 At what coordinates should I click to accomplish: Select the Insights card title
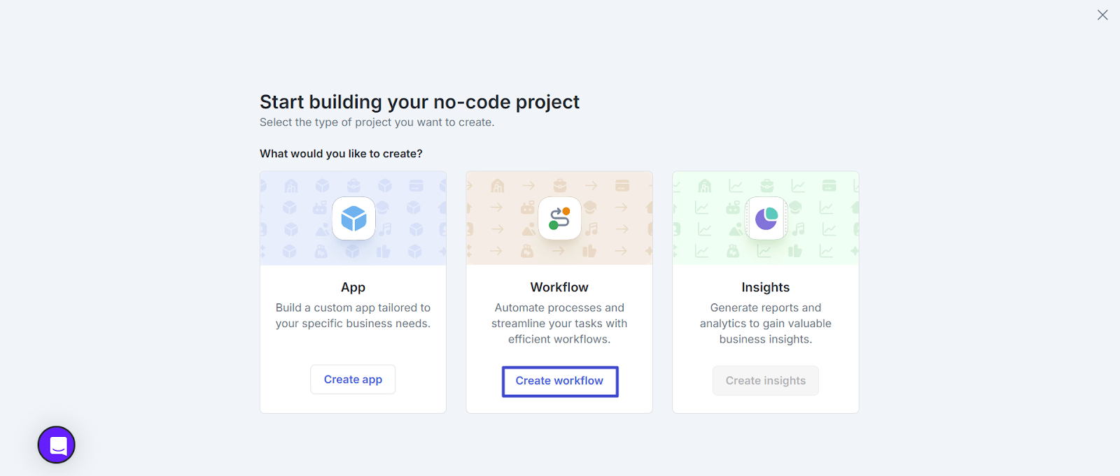(765, 287)
